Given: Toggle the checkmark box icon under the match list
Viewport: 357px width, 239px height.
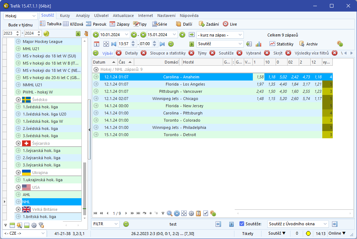Looking at the screenshot, I should [x=205, y=213].
